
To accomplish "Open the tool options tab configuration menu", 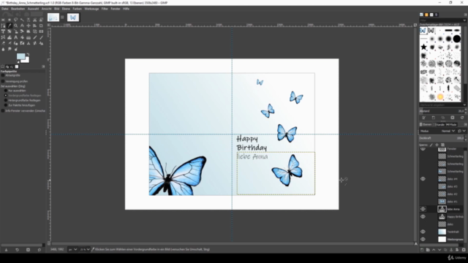I will [x=43, y=66].
